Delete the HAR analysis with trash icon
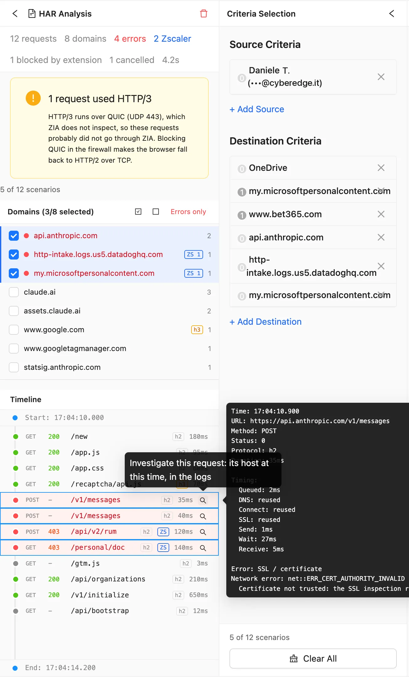The width and height of the screenshot is (409, 677). click(204, 14)
